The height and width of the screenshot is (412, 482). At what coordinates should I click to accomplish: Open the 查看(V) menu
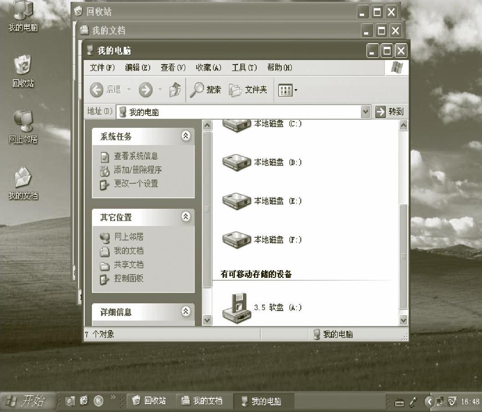(173, 68)
